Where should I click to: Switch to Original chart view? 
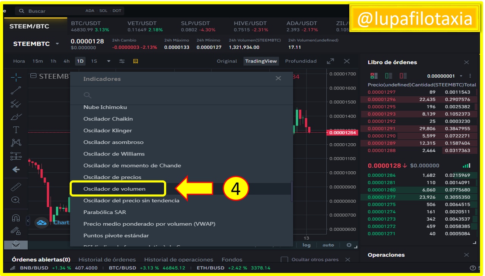[x=227, y=61]
